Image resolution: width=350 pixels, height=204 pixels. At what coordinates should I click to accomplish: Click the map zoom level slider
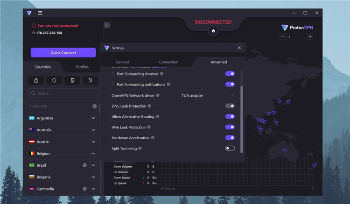(x=296, y=37)
